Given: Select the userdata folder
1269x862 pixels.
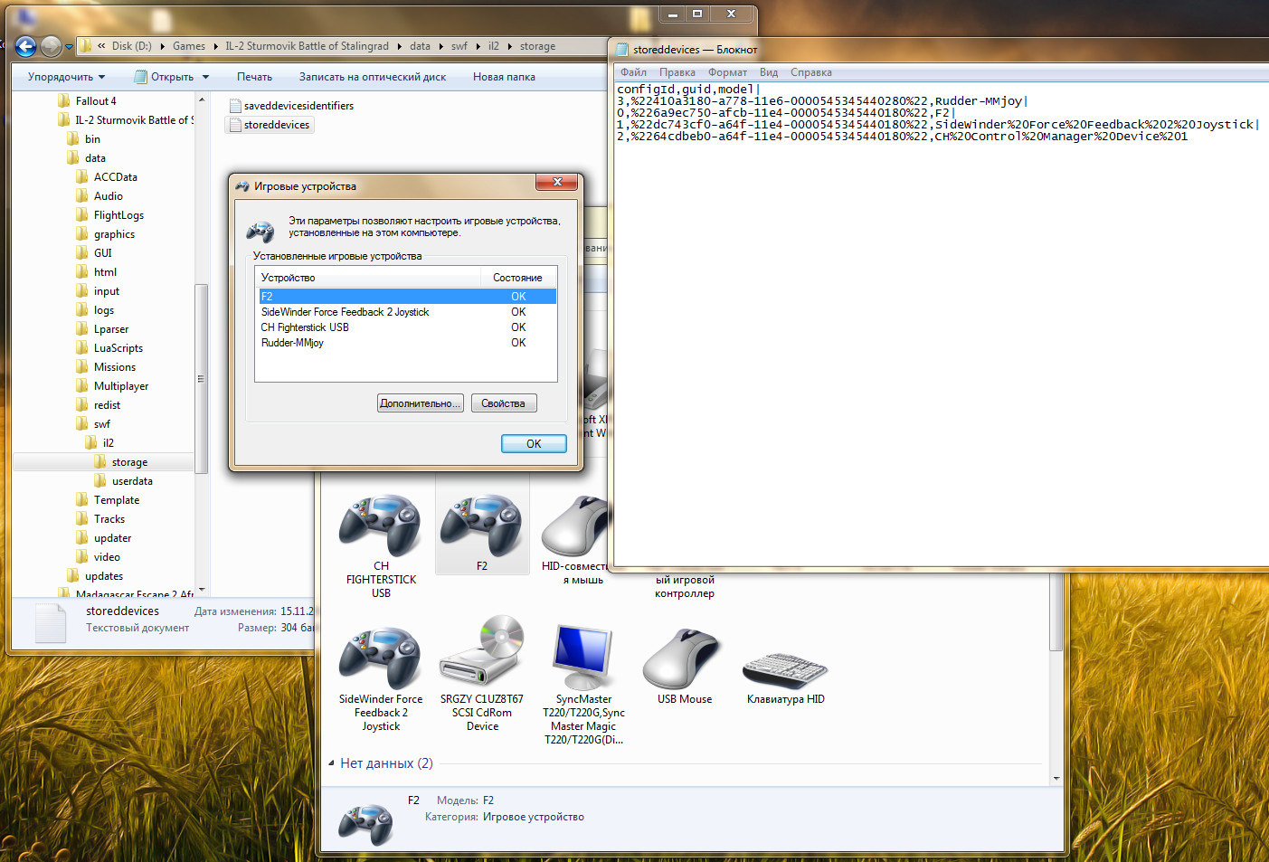Looking at the screenshot, I should [123, 481].
